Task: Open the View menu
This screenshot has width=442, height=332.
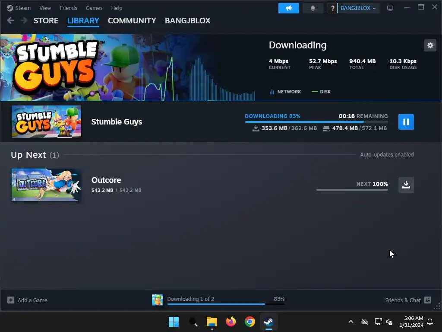Action: click(45, 8)
